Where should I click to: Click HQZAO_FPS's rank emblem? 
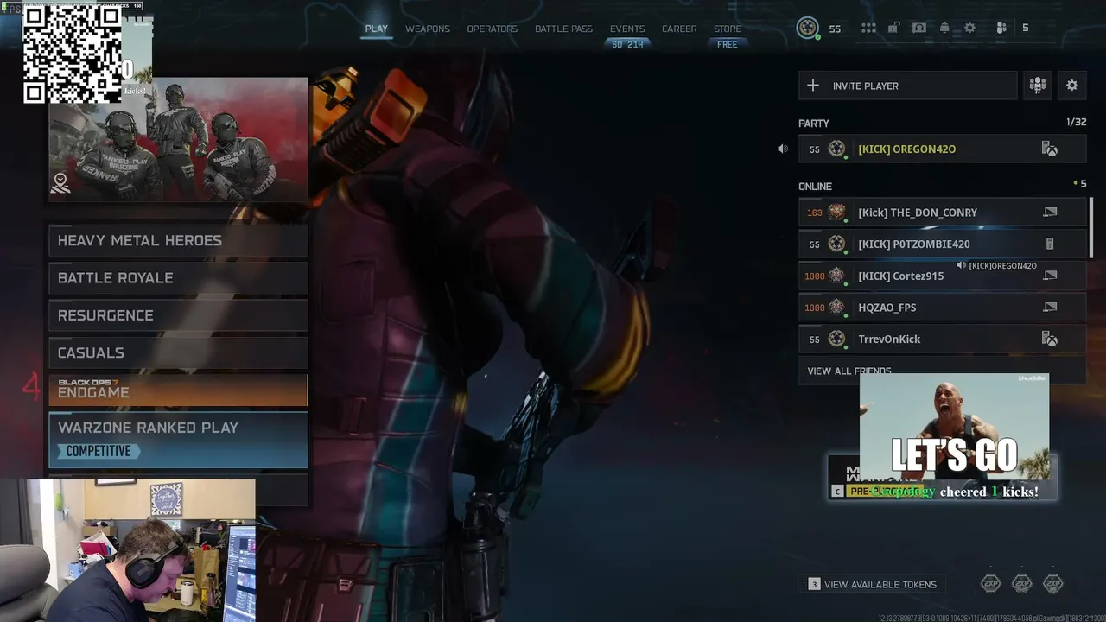click(x=836, y=308)
